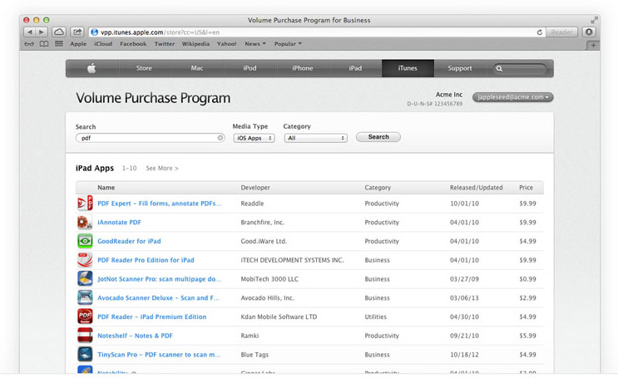
Task: Go forward with Safari's forward arrow
Action: (42, 32)
